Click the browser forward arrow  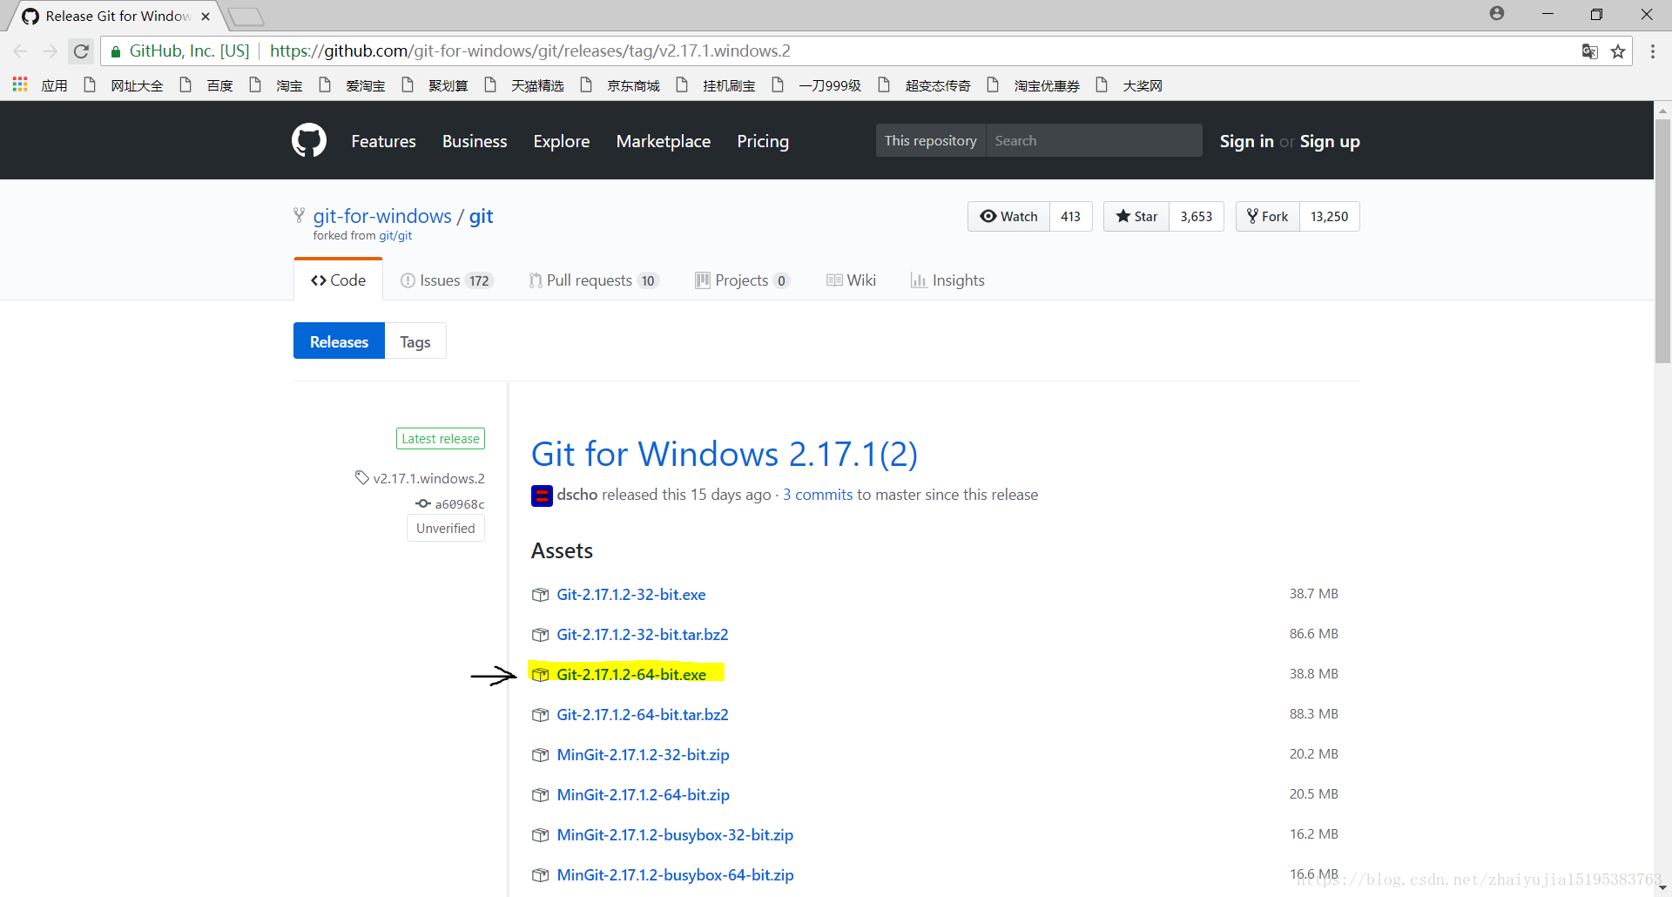(51, 51)
